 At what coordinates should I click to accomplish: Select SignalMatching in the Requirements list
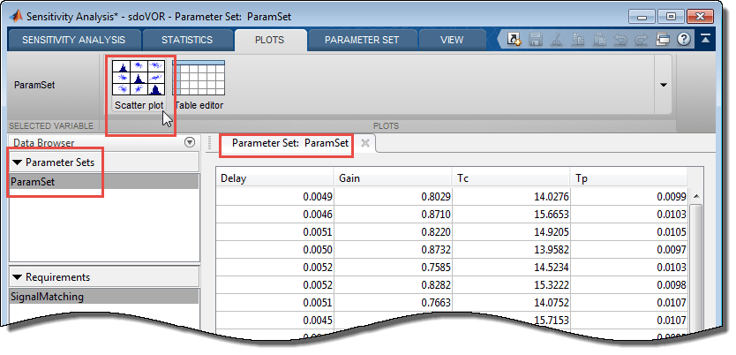[104, 297]
